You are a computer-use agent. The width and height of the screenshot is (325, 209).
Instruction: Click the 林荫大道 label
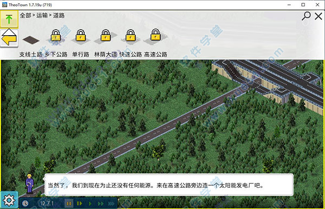pyautogui.click(x=106, y=55)
